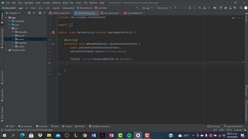Viewport: 248px width, 139px height.
Task: Expand the drawable folder arrow
Action: tap(12, 32)
